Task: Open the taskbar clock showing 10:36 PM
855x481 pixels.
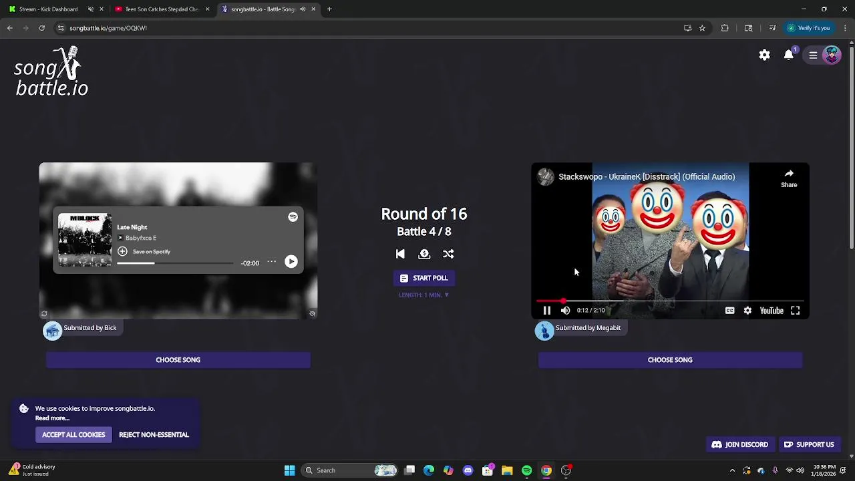Action: (824, 470)
